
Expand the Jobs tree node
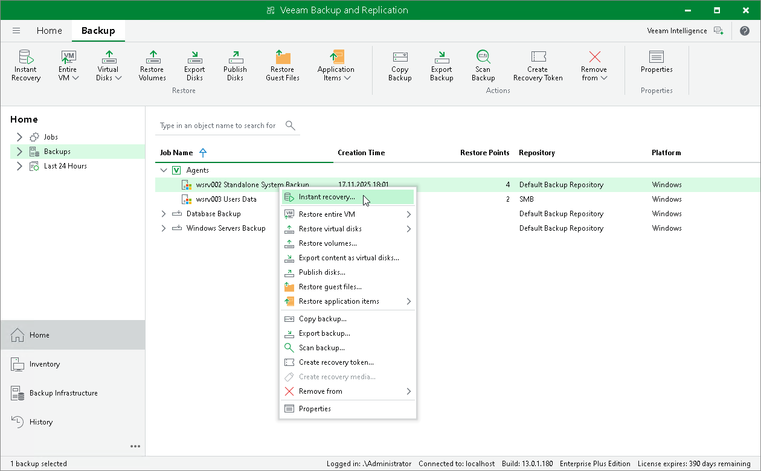[x=19, y=137]
